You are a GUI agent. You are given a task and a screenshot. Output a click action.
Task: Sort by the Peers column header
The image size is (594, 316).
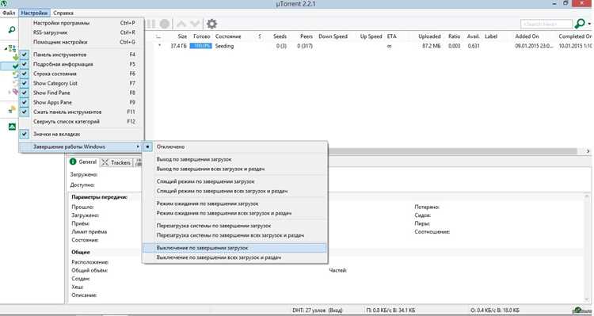click(x=306, y=36)
